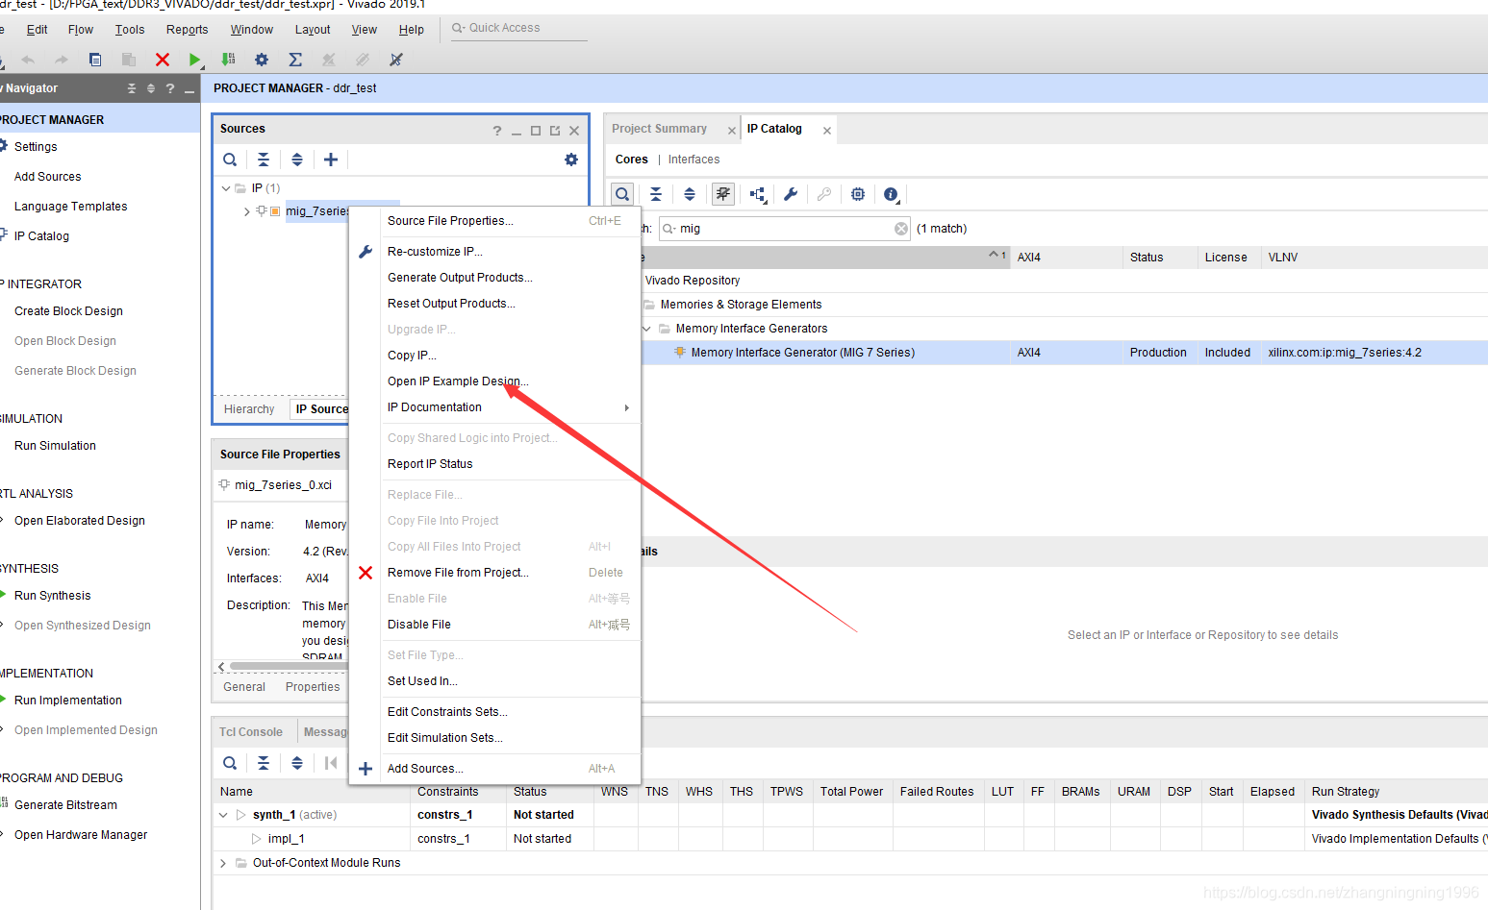Collapse all in Flow Navigator header
The image size is (1488, 910).
point(132,88)
